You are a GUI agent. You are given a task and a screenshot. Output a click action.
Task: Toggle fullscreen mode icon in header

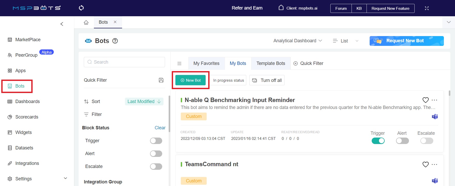tap(427, 8)
